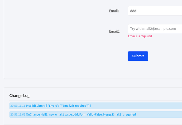Click the "Errors" key in the JSON log

[53, 106]
